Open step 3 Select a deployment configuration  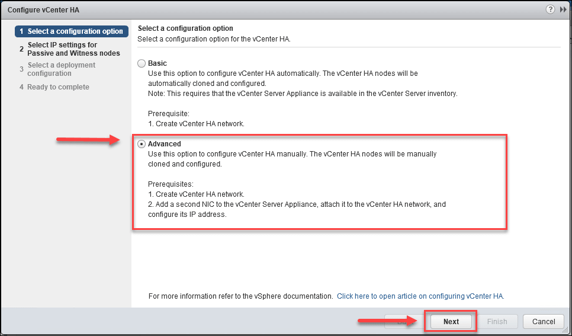(57, 69)
